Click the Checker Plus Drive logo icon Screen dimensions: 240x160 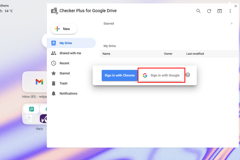[x=54, y=11]
